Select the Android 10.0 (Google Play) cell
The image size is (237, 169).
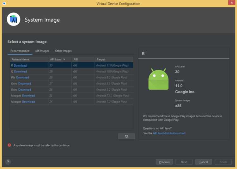[x=114, y=71]
